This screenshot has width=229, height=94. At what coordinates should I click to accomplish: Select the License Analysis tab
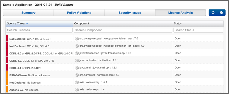pyautogui.click(x=180, y=13)
